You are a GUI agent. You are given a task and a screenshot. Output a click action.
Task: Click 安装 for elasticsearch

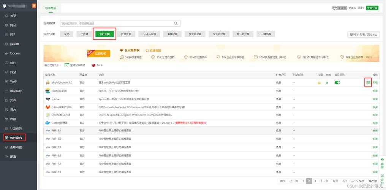375,91
